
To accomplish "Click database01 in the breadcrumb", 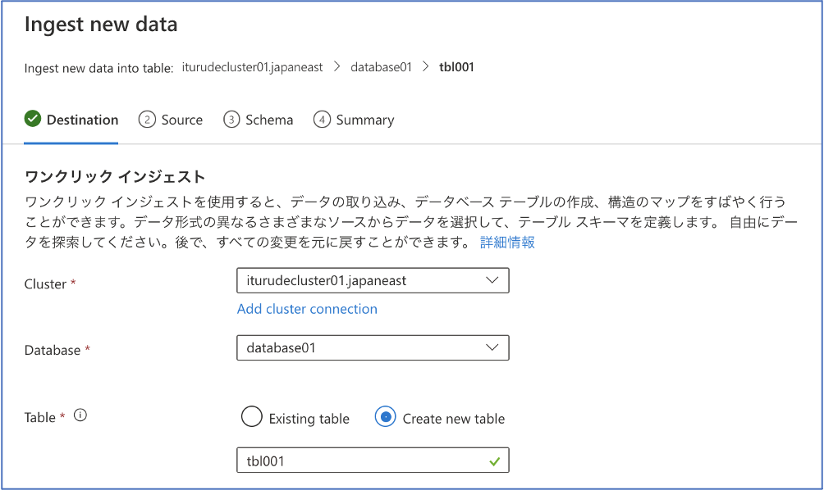I will (381, 67).
